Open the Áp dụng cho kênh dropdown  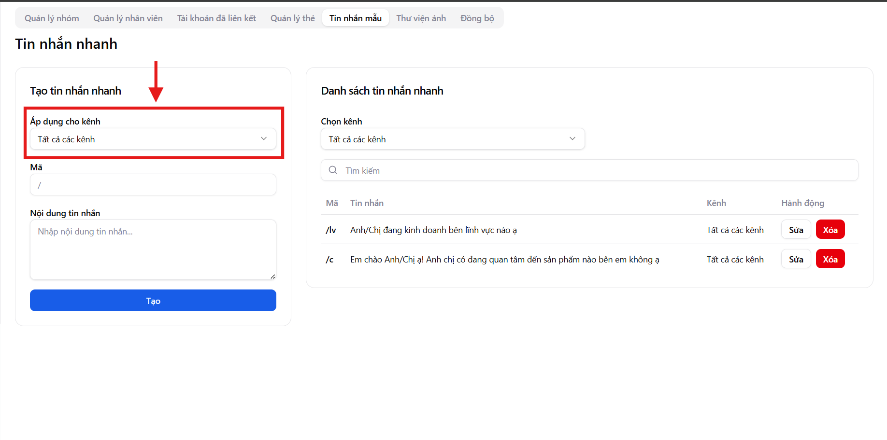(x=153, y=139)
